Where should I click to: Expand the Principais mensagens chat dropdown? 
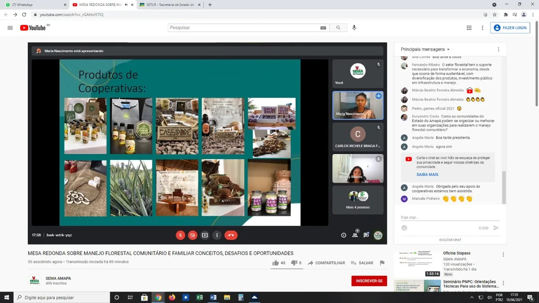(425, 49)
